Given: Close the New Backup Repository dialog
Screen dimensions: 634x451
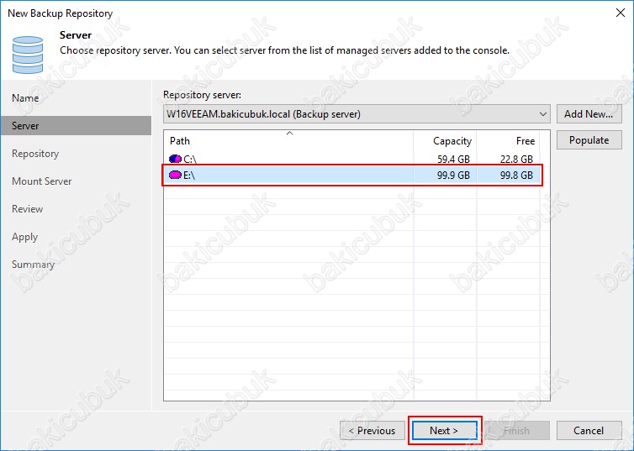Looking at the screenshot, I should (621, 13).
